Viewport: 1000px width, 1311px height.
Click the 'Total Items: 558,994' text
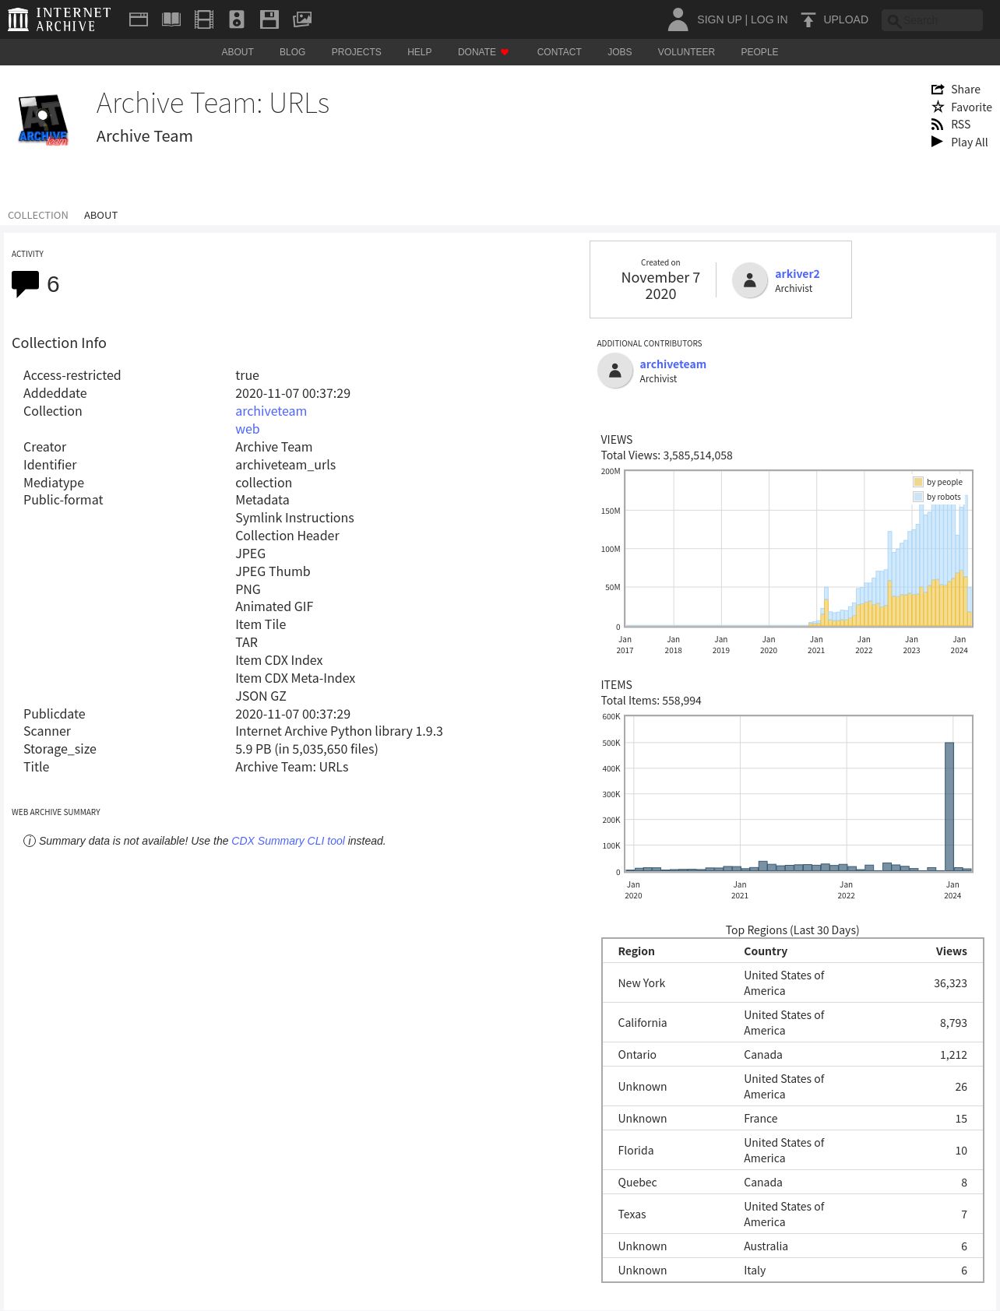pos(651,701)
